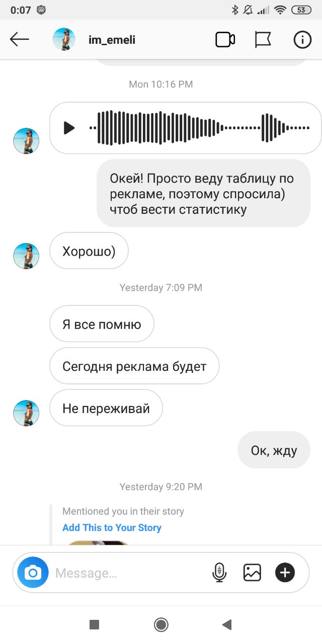The width and height of the screenshot is (322, 644).
Task: Open the gallery image picker icon
Action: pos(252,573)
